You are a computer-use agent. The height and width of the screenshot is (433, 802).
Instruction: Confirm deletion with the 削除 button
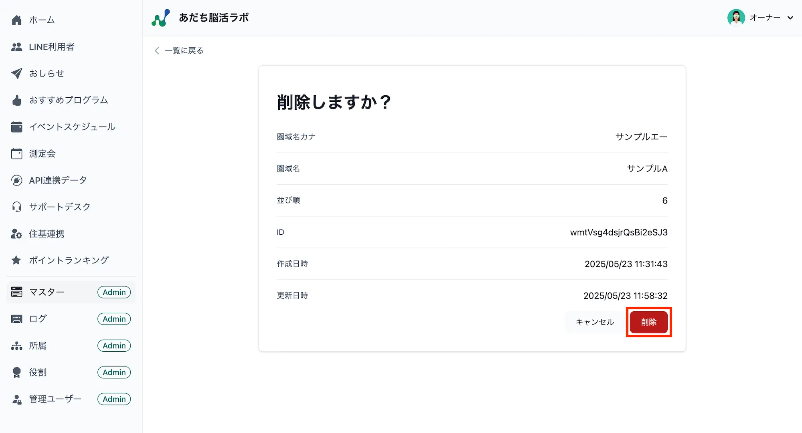tap(648, 322)
